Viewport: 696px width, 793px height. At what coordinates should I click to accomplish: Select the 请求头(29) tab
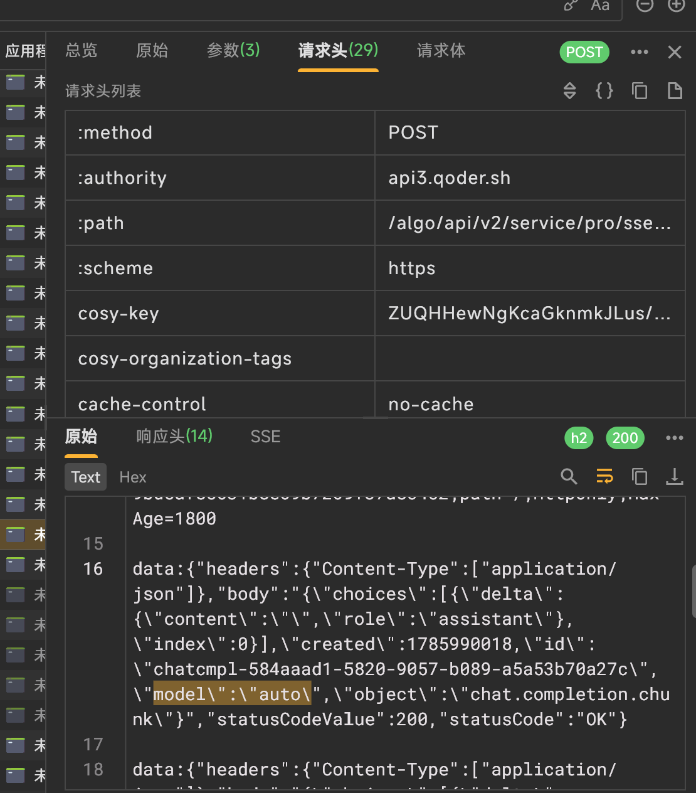click(x=338, y=51)
